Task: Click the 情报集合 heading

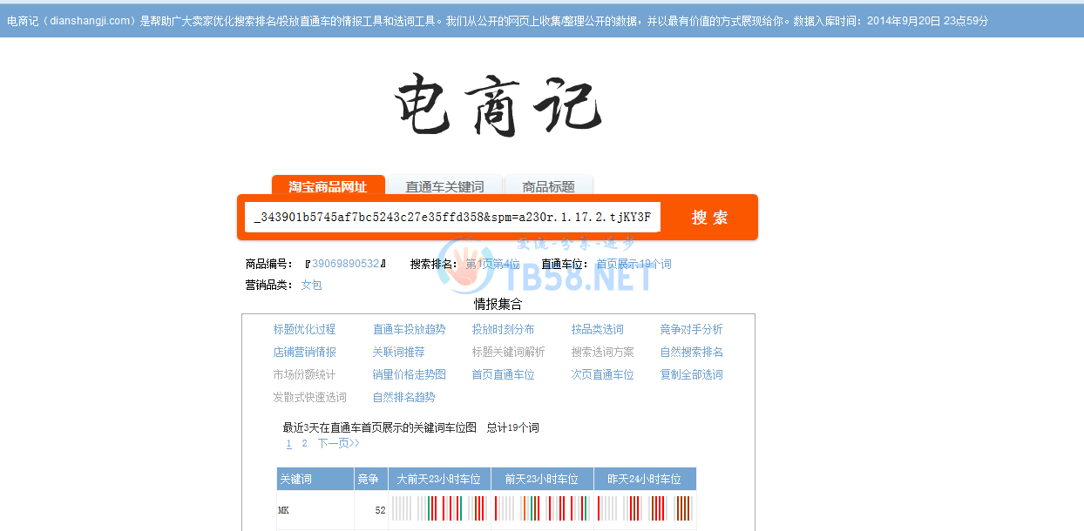Action: point(498,304)
